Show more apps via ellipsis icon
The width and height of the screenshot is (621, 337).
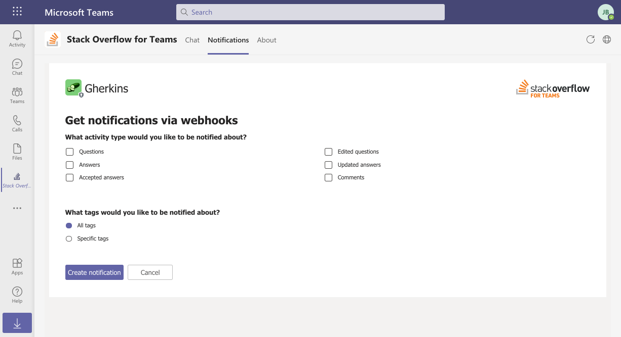click(x=17, y=208)
